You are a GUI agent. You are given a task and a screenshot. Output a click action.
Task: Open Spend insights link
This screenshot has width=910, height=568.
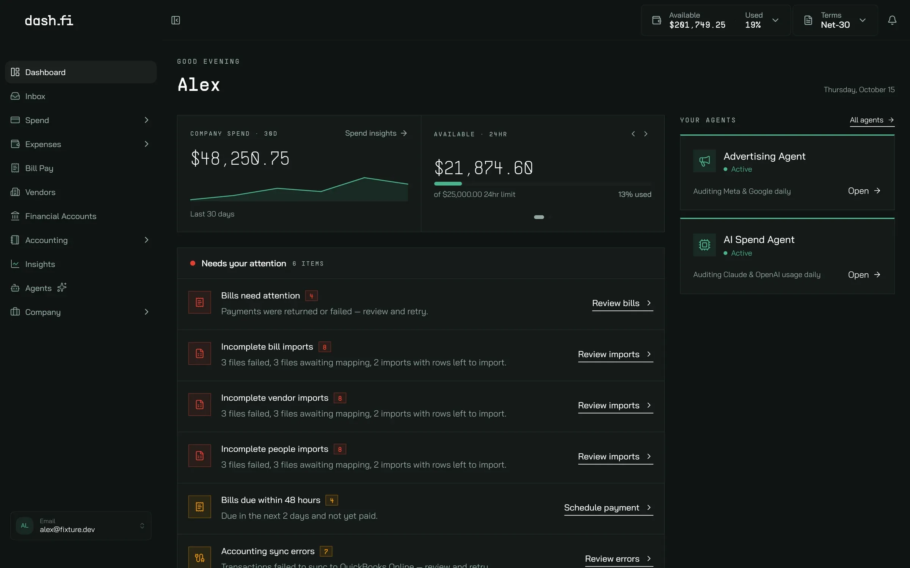[376, 133]
